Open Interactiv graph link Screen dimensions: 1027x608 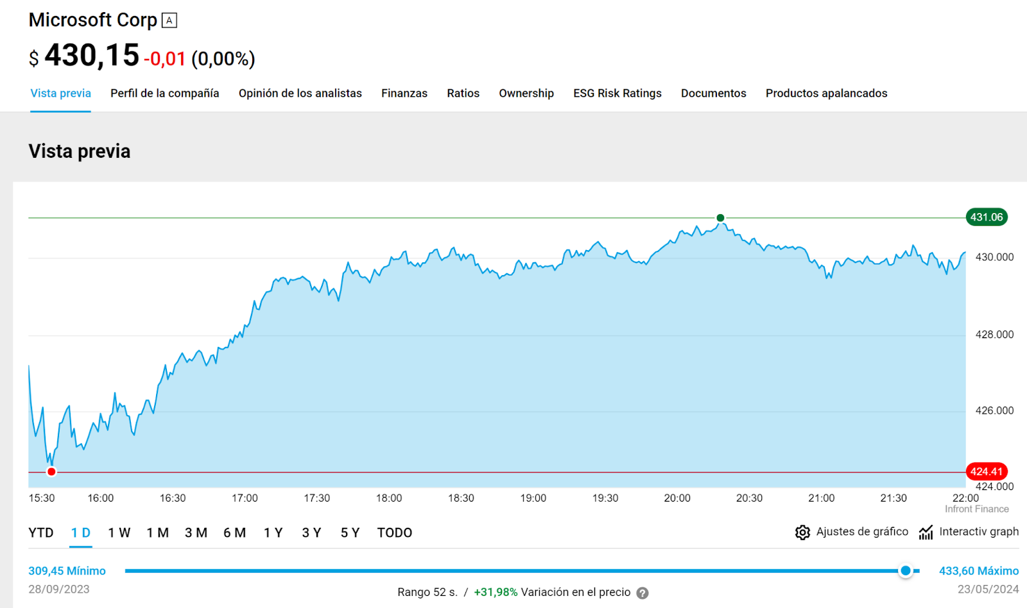[979, 532]
